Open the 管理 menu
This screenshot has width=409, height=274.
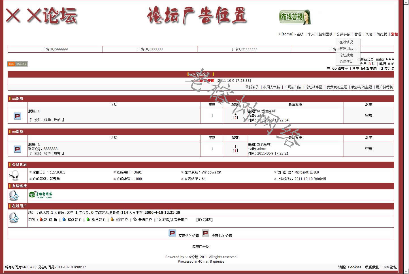358,34
